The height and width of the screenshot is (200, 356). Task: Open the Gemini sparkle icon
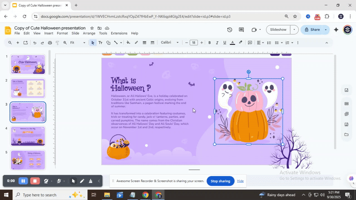(336, 30)
